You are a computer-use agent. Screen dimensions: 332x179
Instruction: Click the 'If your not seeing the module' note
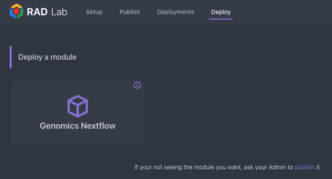click(x=227, y=167)
